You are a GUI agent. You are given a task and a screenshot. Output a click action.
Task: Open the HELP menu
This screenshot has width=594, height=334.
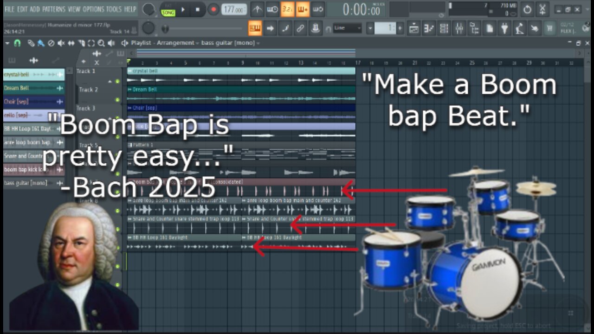coord(130,9)
